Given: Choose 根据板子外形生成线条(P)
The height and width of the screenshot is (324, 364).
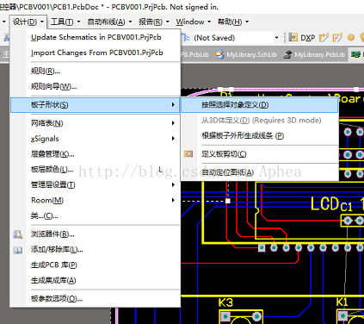Looking at the screenshot, I should [260, 136].
